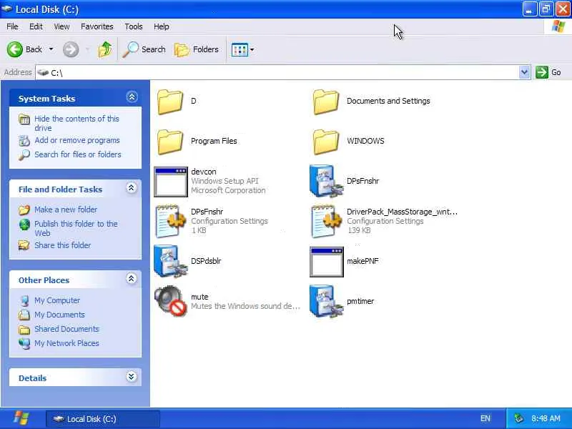Click Hide the contents of this drive
The image size is (572, 429).
(77, 123)
